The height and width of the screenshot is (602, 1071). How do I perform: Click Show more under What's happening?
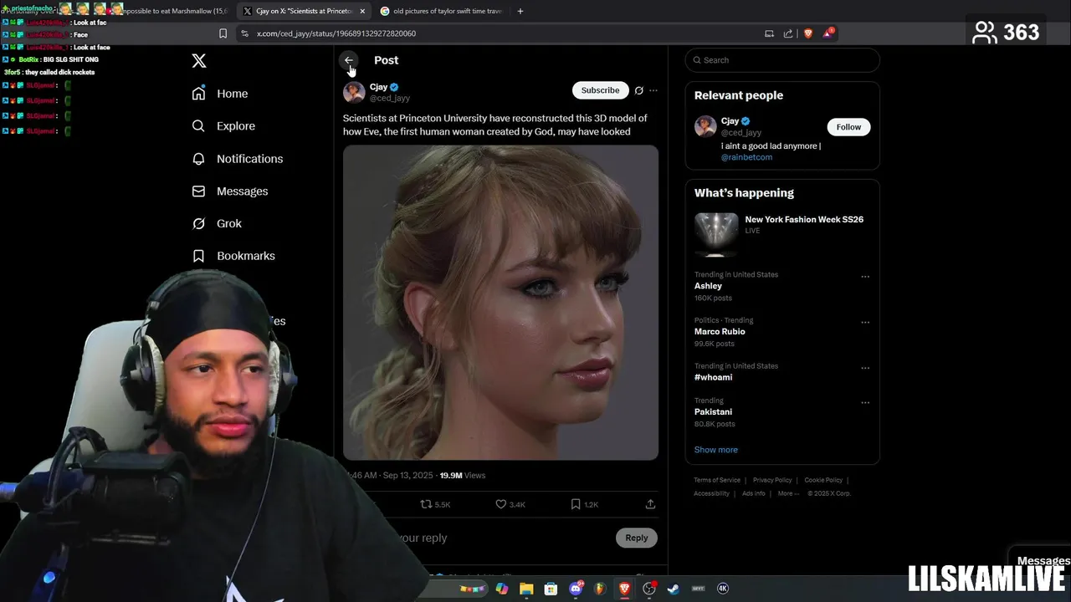pyautogui.click(x=715, y=450)
